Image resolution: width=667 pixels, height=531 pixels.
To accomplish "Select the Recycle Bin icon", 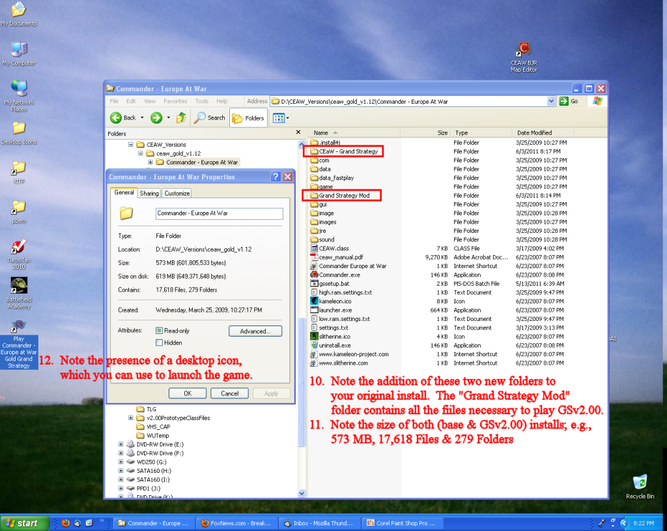I will pyautogui.click(x=640, y=487).
